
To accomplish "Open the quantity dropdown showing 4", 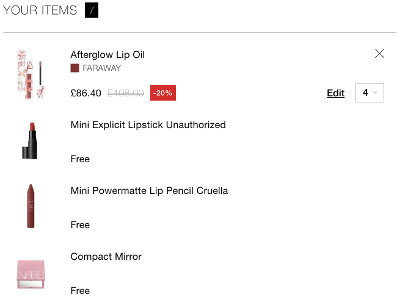I will 370,93.
